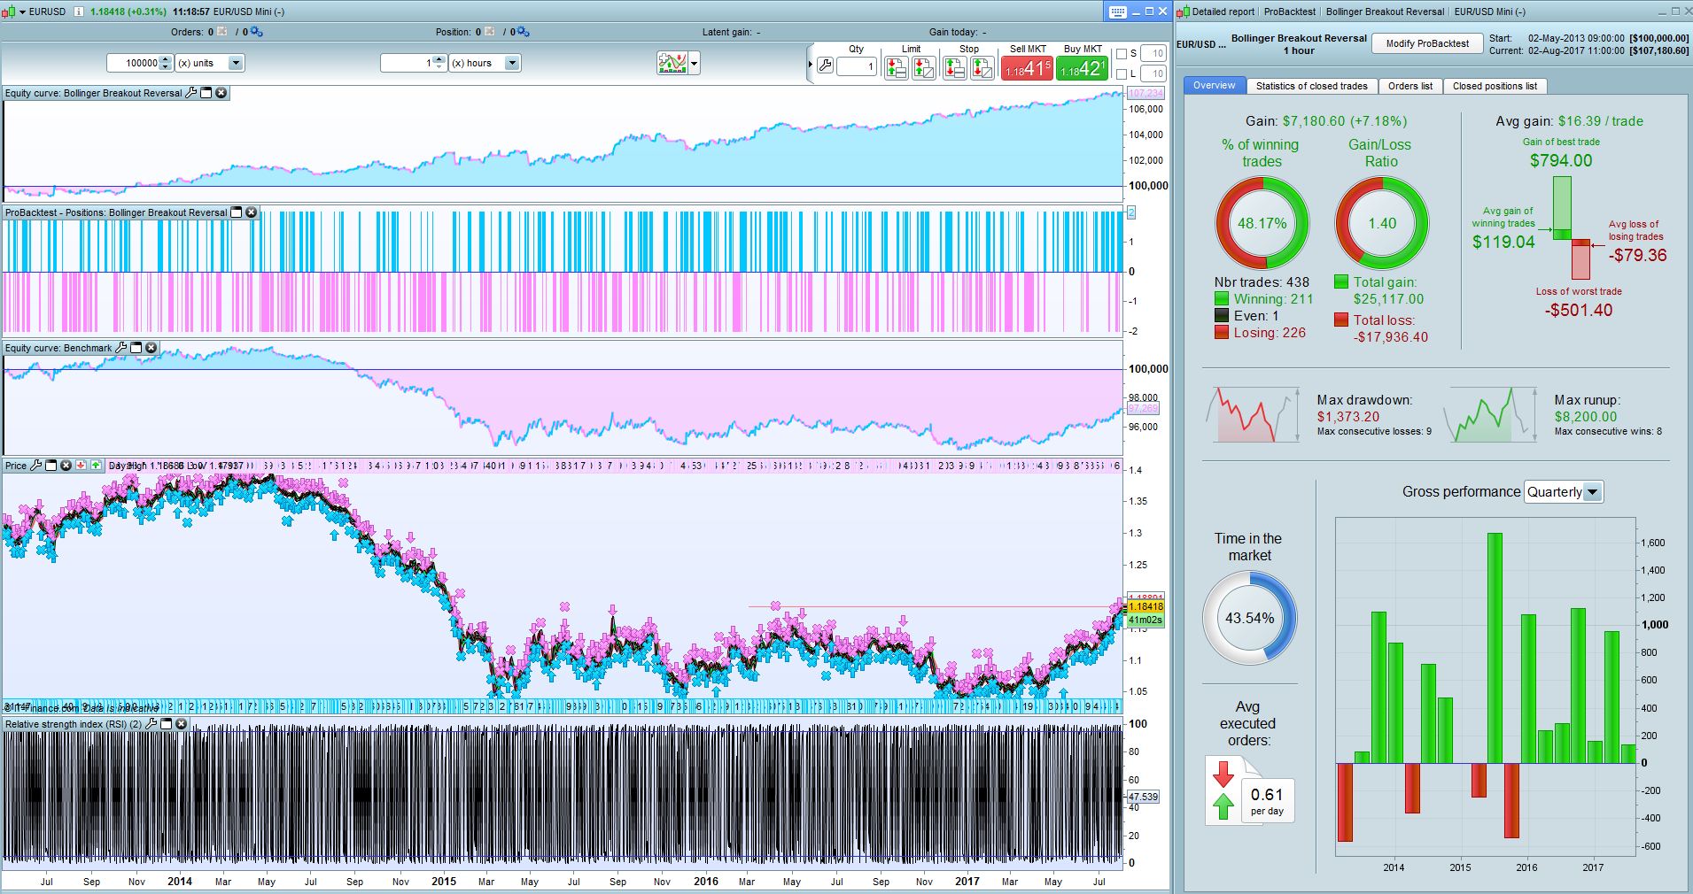Open the Orders list tab
Image resolution: width=1693 pixels, height=894 pixels.
[1410, 86]
